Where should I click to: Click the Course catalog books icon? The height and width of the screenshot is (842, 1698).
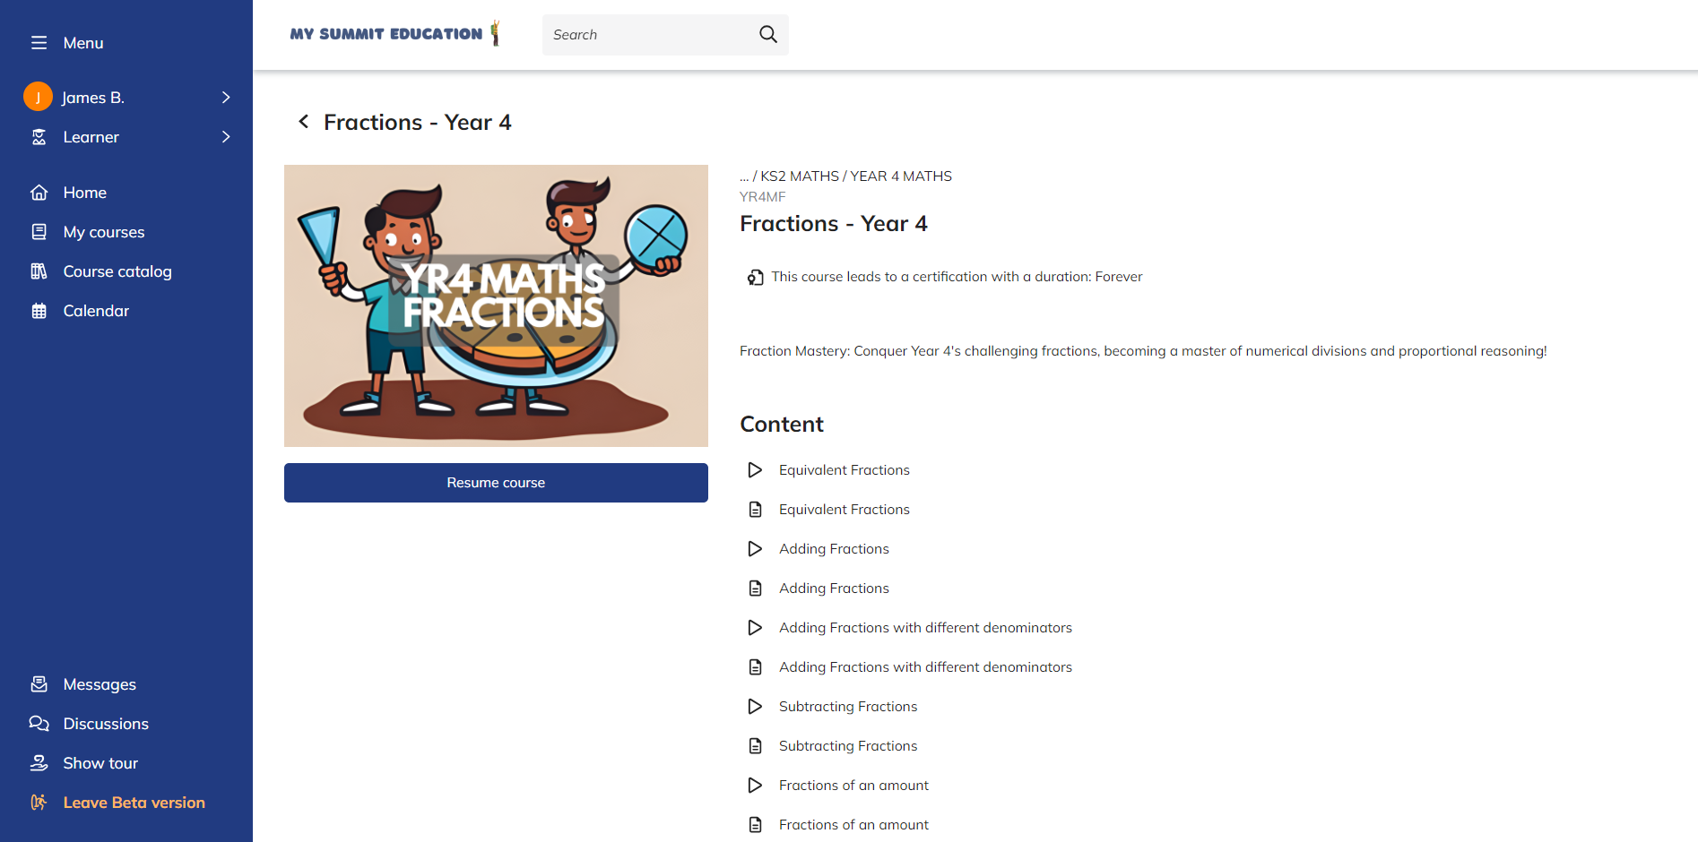(x=39, y=271)
